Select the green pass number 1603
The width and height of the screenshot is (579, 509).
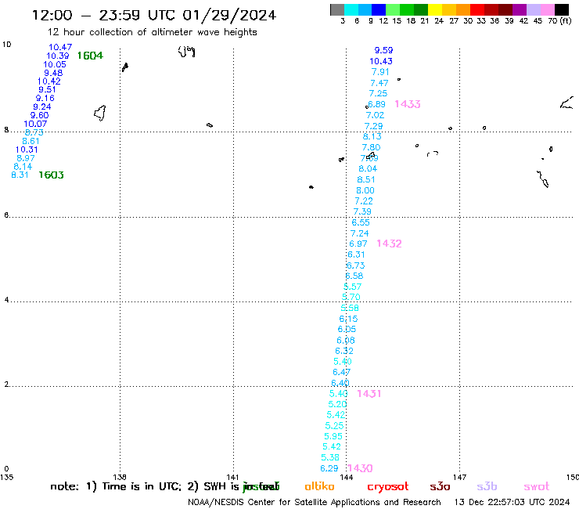point(52,175)
